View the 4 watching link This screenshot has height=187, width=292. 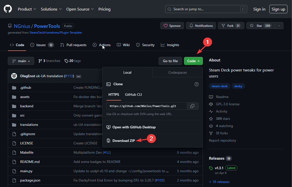point(221,126)
